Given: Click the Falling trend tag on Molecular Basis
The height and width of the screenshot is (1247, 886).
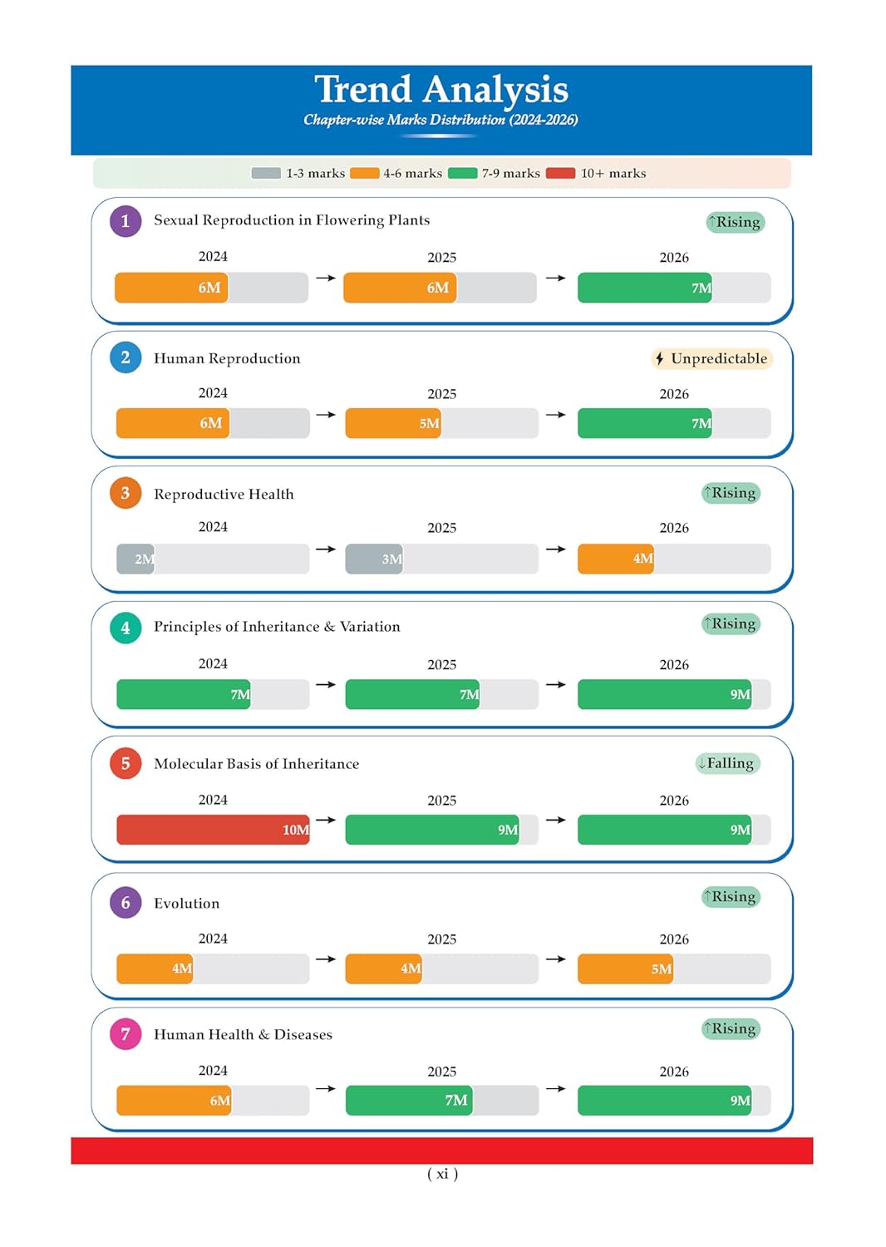Looking at the screenshot, I should tap(727, 763).
